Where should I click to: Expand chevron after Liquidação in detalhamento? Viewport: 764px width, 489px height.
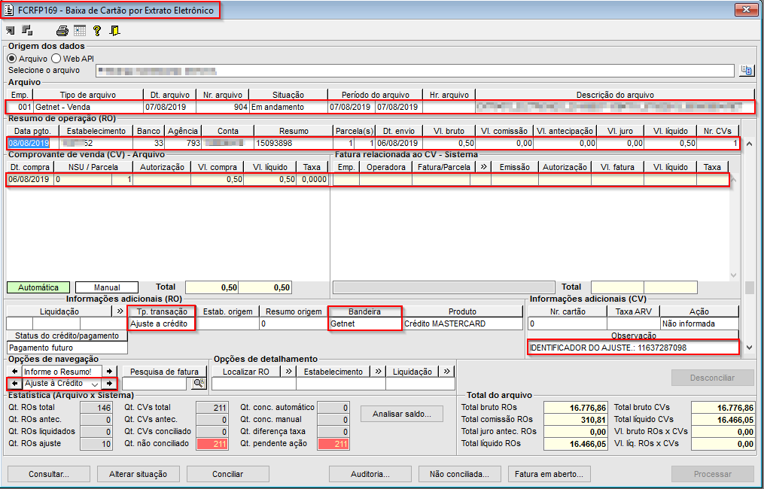(x=447, y=372)
